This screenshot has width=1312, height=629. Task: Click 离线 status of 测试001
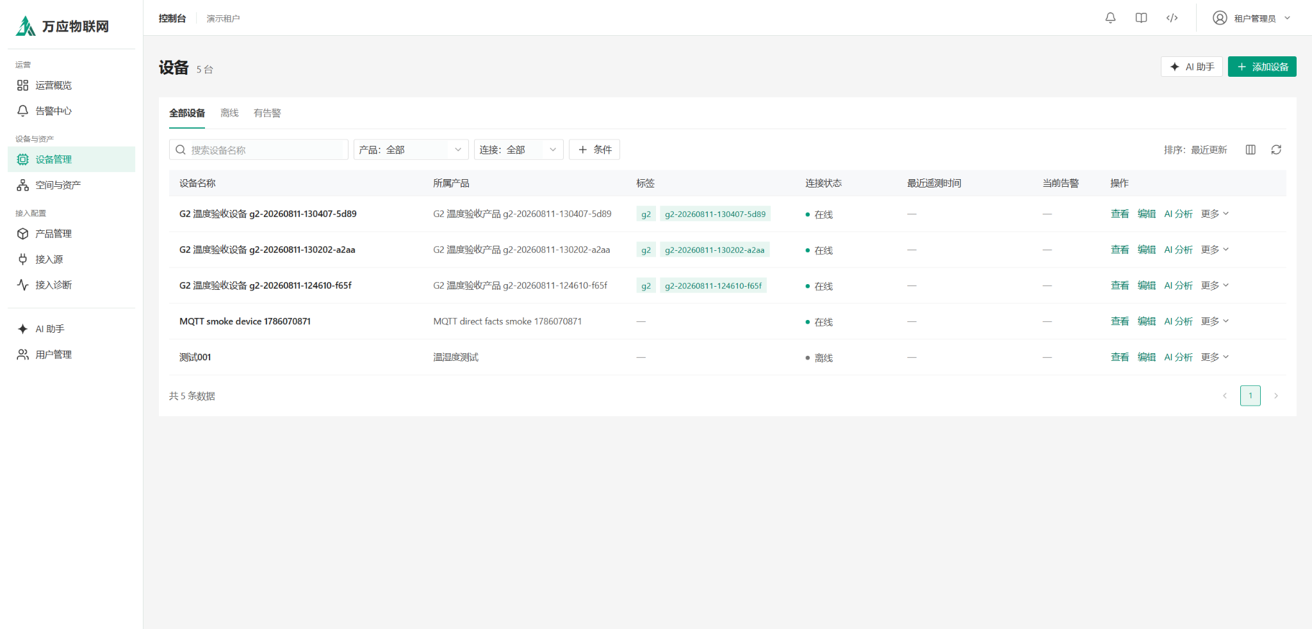[819, 358]
